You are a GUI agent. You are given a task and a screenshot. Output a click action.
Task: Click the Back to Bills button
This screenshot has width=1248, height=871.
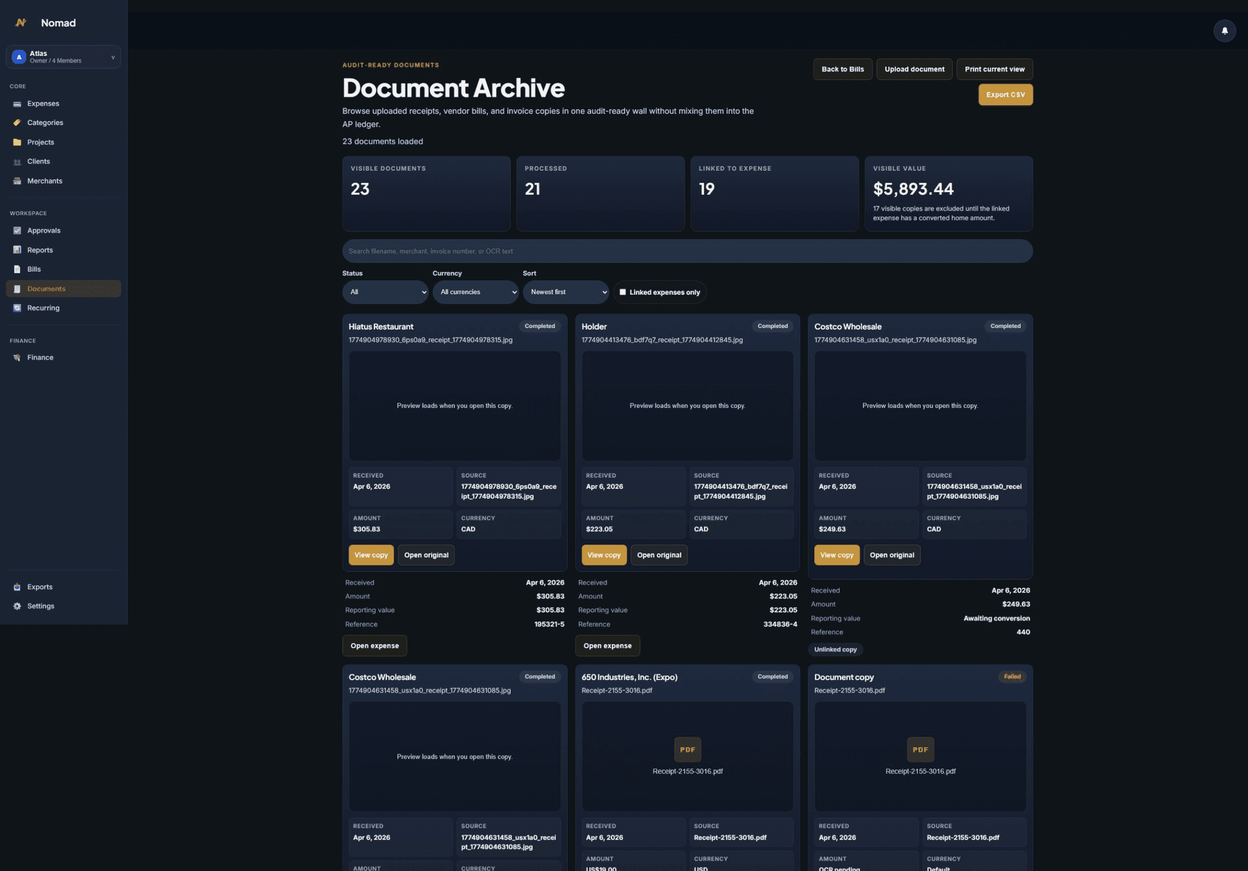click(842, 69)
